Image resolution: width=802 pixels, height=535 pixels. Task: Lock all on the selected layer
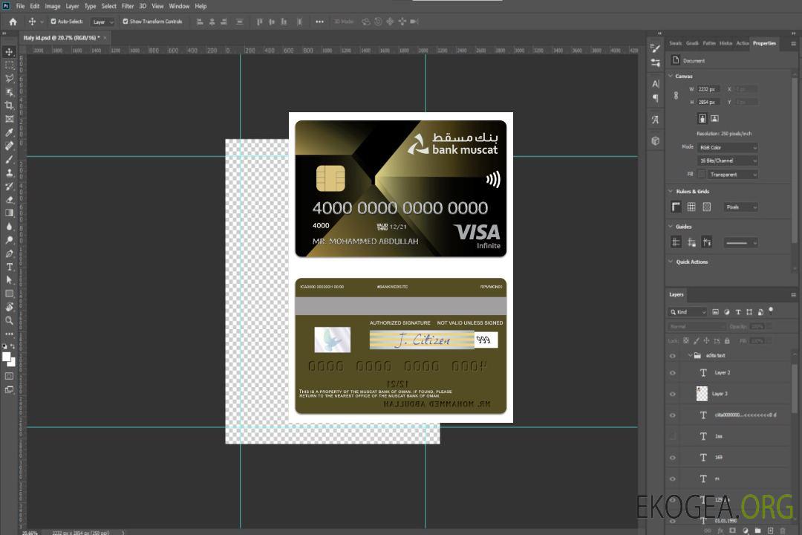[727, 340]
